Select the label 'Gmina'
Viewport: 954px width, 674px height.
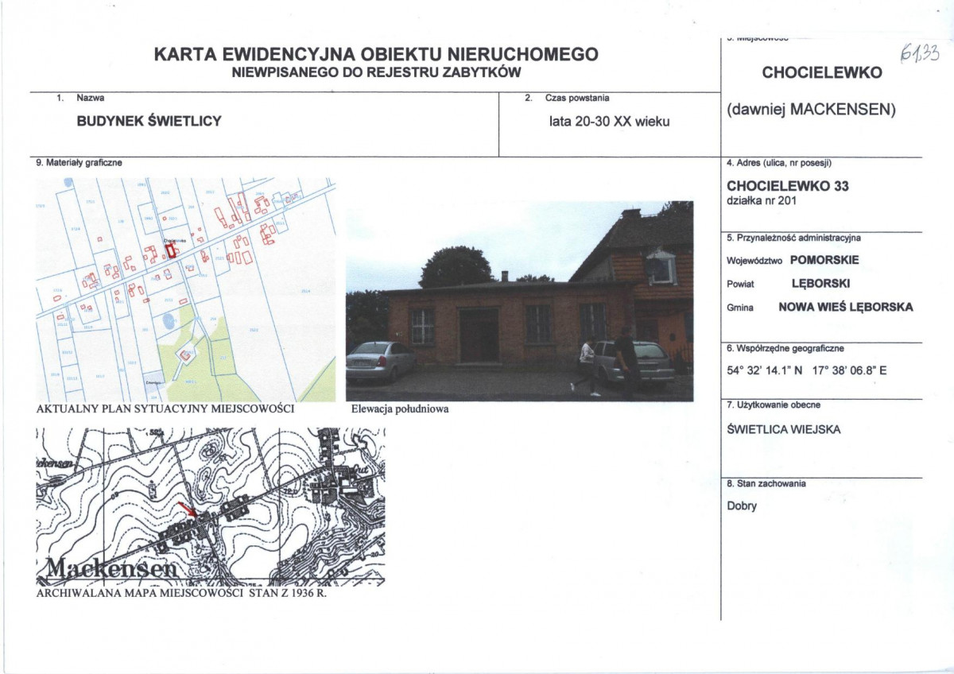(739, 307)
